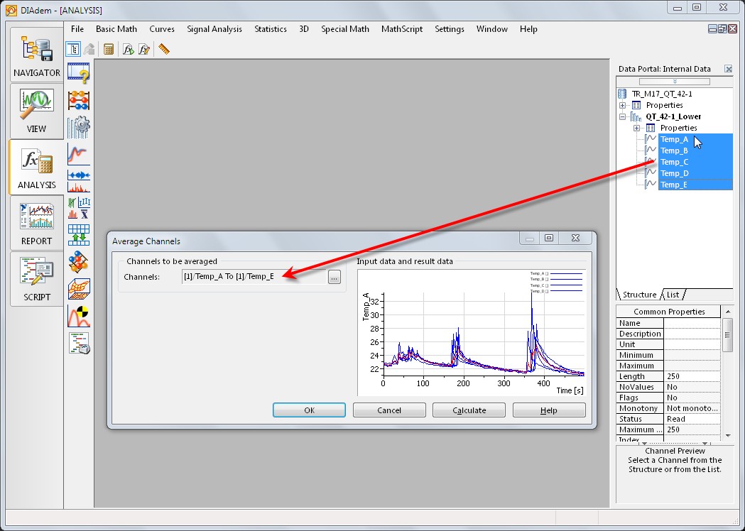Open the REPORT panel

pos(36,224)
